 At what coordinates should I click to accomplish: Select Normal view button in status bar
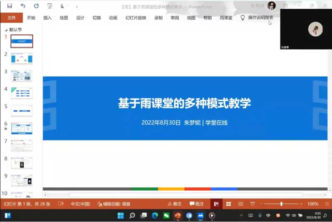point(216,204)
